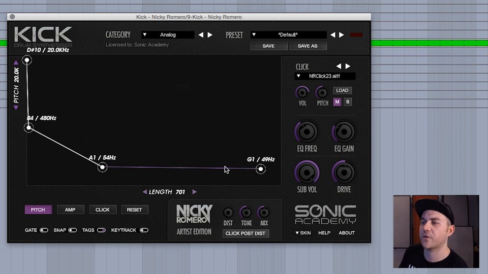
Task: Close the Kick plugin window
Action: pos(12,17)
